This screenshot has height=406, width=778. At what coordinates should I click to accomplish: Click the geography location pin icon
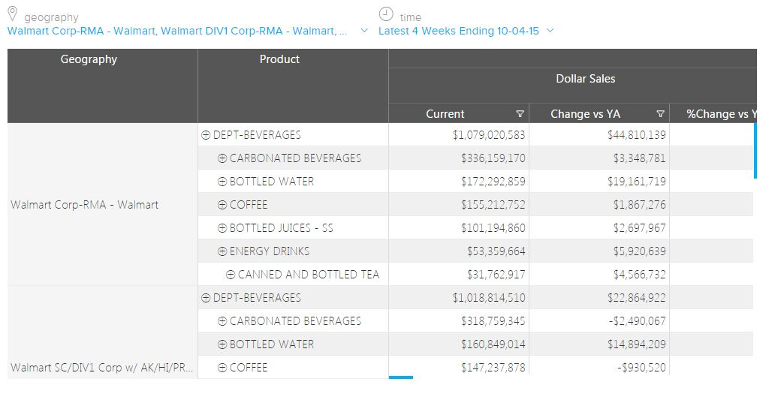pyautogui.click(x=12, y=14)
